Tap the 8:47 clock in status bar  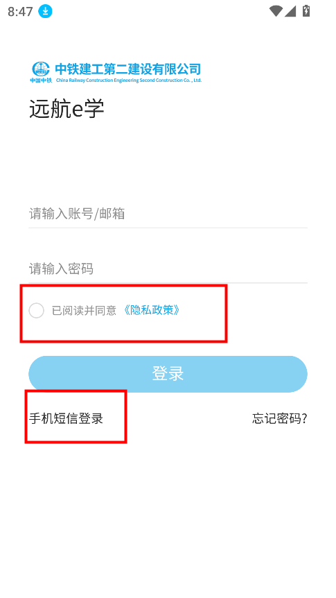point(20,12)
